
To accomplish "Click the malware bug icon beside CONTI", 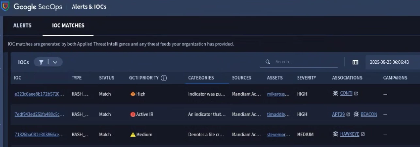I will point(335,93).
